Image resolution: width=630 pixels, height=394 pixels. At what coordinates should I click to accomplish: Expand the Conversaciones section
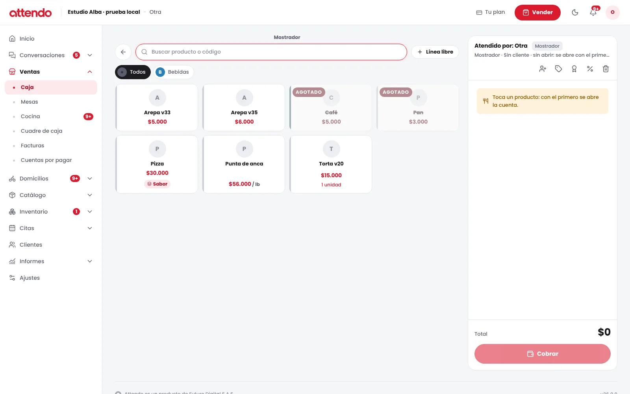[90, 55]
